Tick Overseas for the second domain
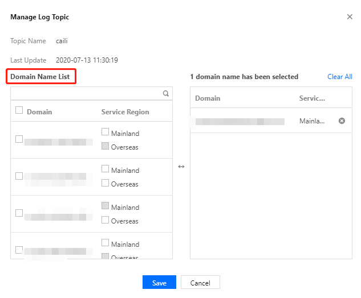 [x=106, y=183]
